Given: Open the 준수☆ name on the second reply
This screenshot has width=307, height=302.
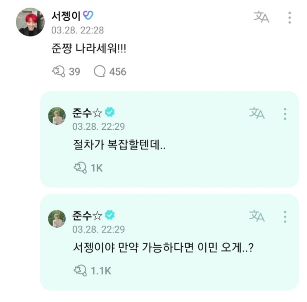Looking at the screenshot, I should pyautogui.click(x=87, y=215).
